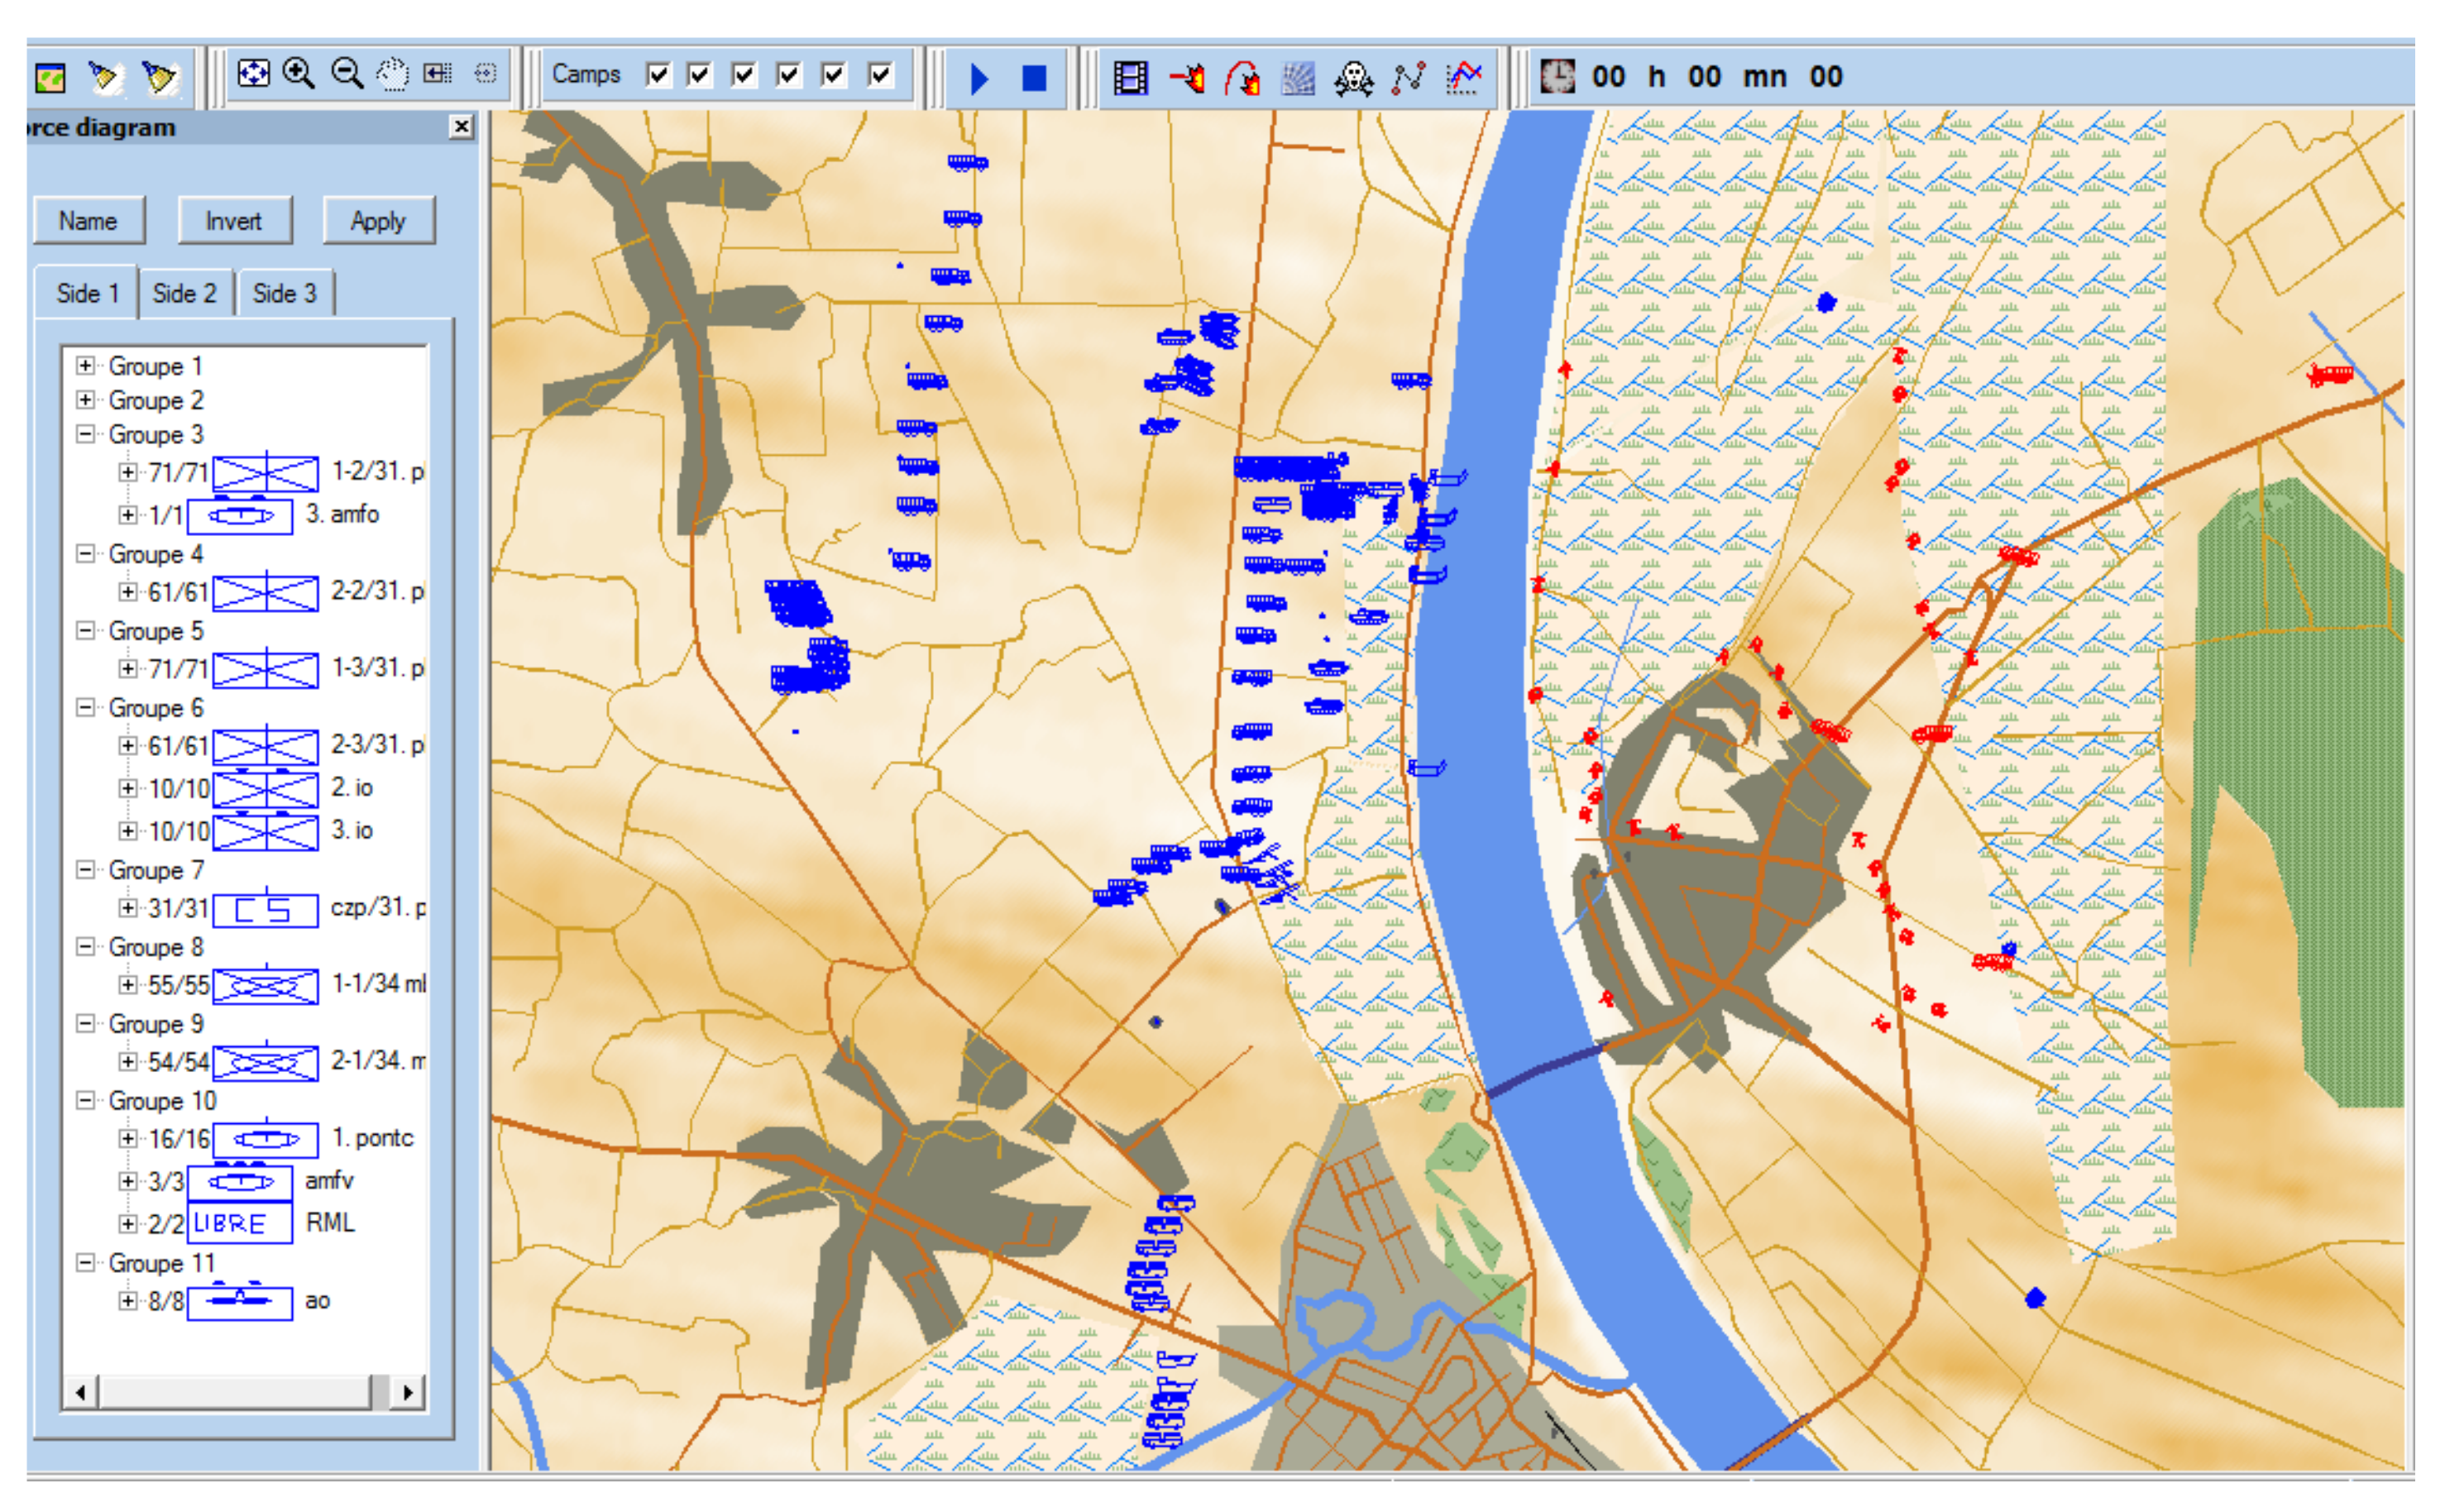Click the skull and crossbones losses icon
The height and width of the screenshot is (1512, 2445).
click(x=1352, y=77)
